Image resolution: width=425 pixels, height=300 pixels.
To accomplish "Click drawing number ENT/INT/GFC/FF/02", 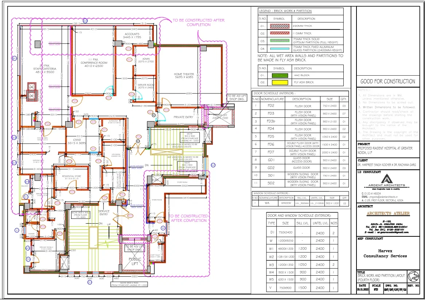I will pos(395,290).
